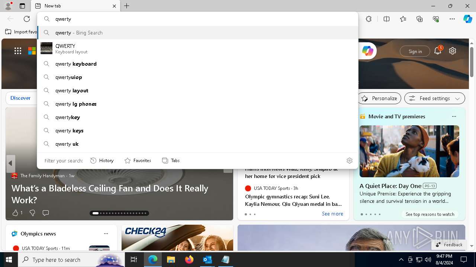Toggle the Split screen icon
This screenshot has height=267, width=476.
pos(386,19)
